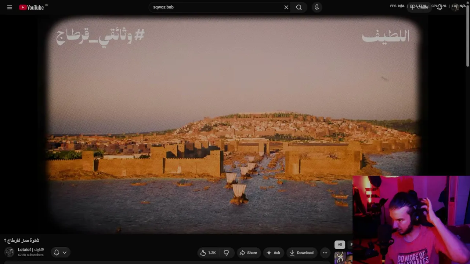This screenshot has width=470, height=264.
Task: Open the notifications bell in header
Action: click(440, 7)
